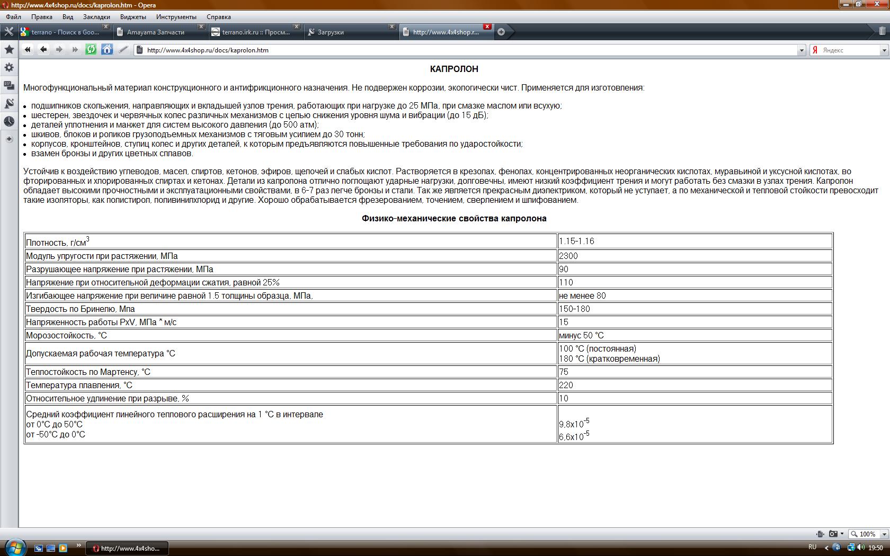Click the Back arrow button

(x=43, y=50)
